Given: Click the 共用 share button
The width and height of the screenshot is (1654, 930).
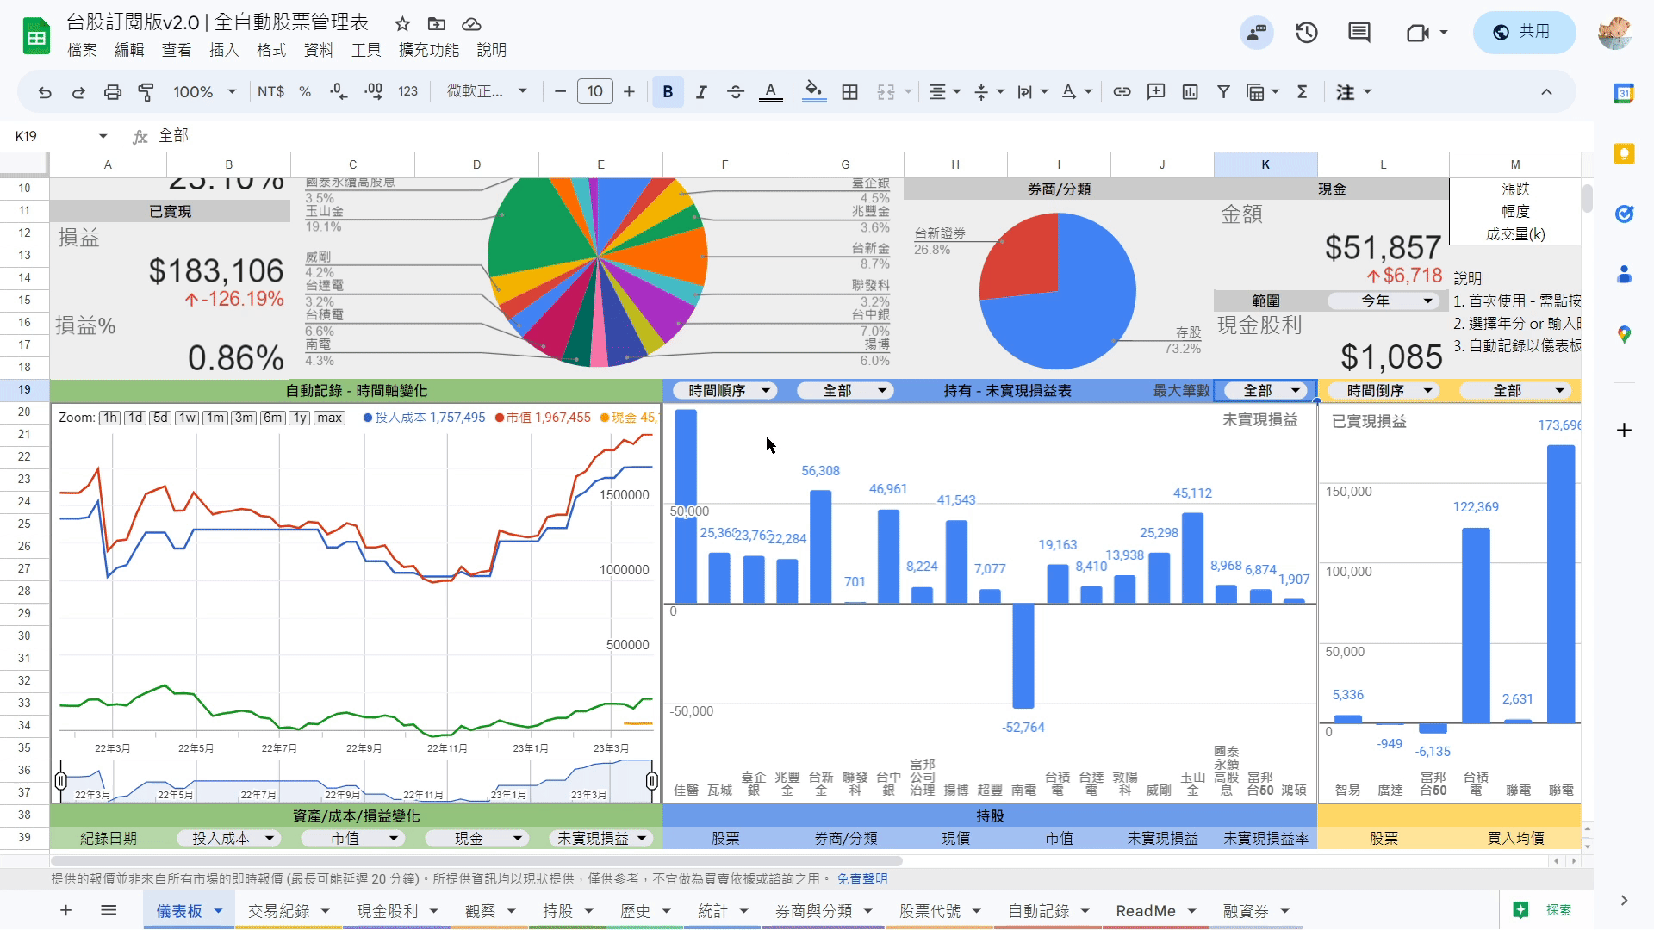Looking at the screenshot, I should click(x=1523, y=33).
